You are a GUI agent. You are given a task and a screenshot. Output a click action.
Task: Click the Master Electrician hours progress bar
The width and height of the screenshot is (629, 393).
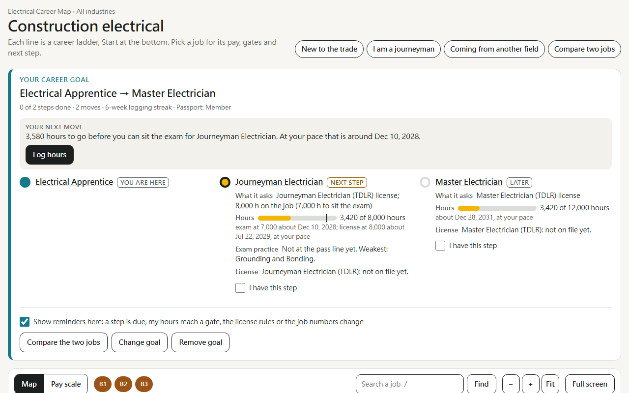pos(497,208)
